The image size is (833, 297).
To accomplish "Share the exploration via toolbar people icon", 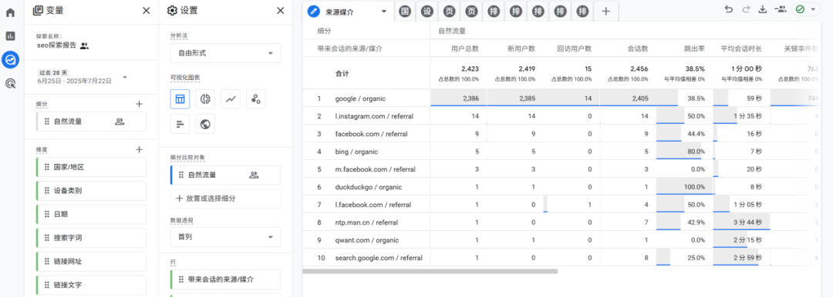I will point(781,9).
